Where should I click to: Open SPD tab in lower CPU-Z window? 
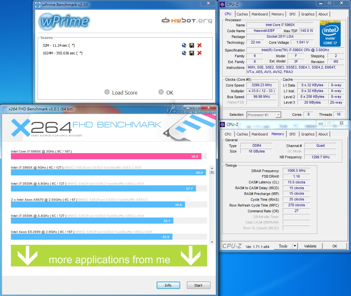292,134
